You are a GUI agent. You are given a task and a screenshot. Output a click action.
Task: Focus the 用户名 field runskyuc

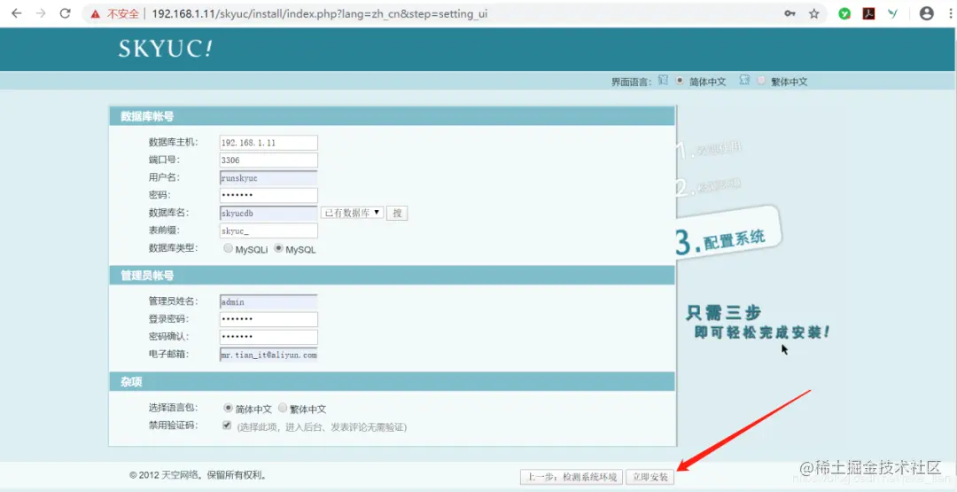pos(268,177)
